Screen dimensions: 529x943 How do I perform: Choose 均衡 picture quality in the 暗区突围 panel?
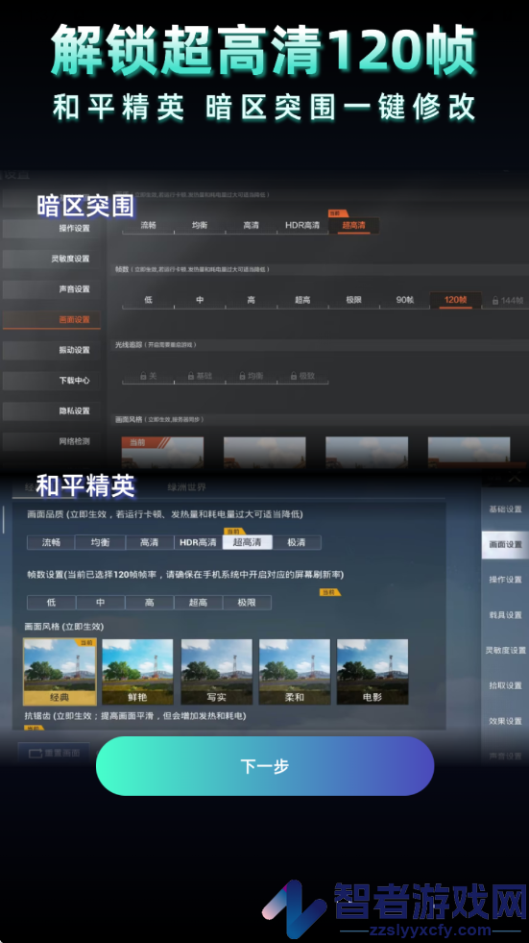click(x=200, y=226)
